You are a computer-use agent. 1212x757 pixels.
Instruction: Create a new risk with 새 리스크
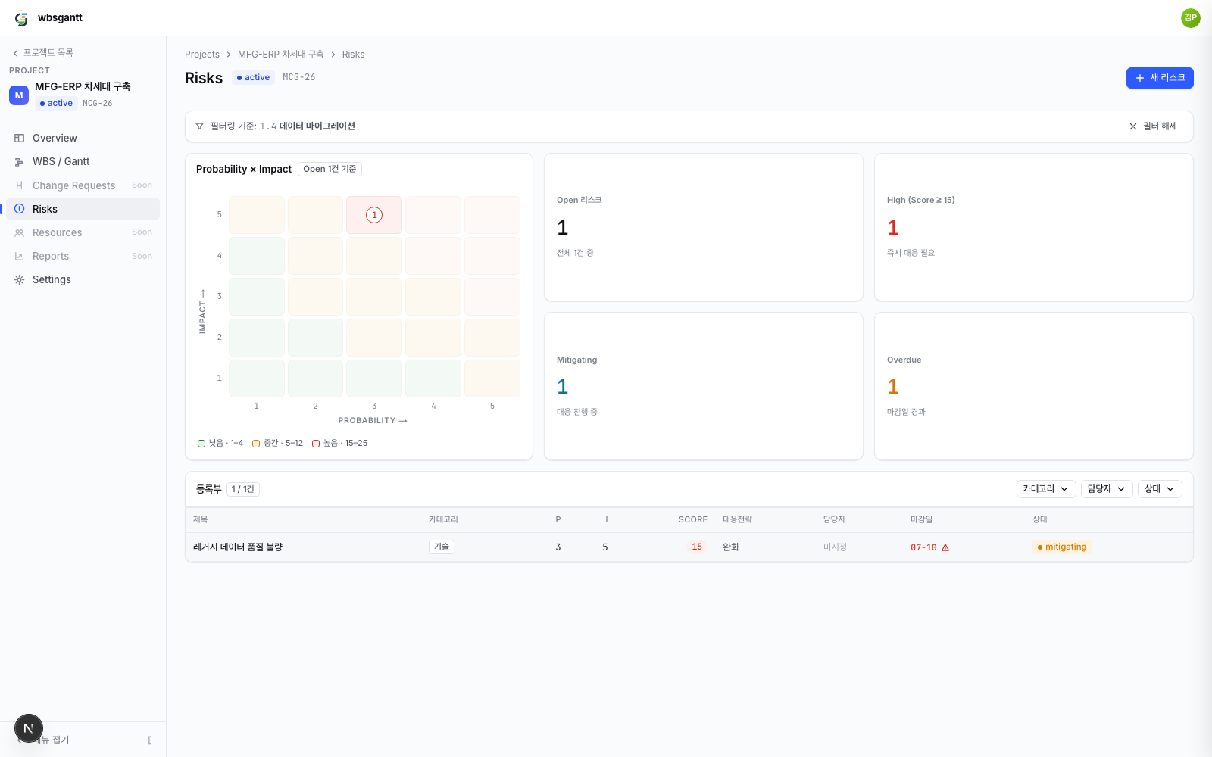click(x=1160, y=78)
